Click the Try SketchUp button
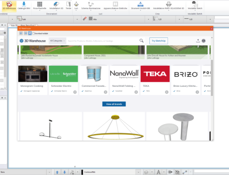The height and width of the screenshot is (175, 229). click(158, 41)
